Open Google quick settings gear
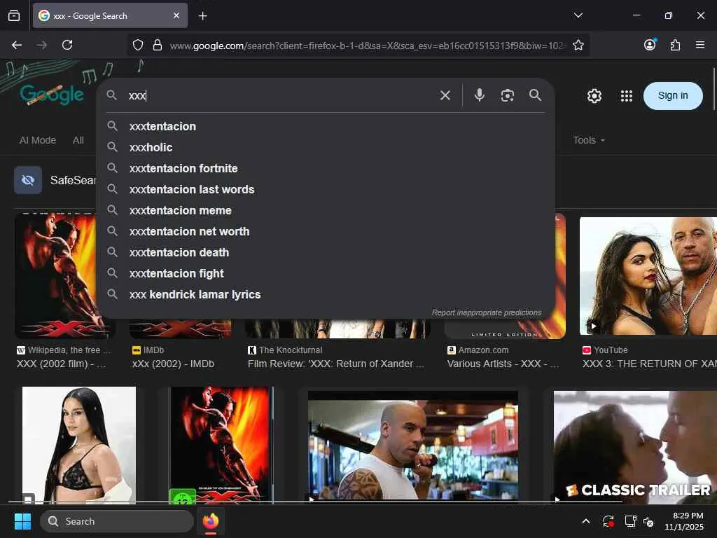Image resolution: width=717 pixels, height=538 pixels. click(x=594, y=96)
